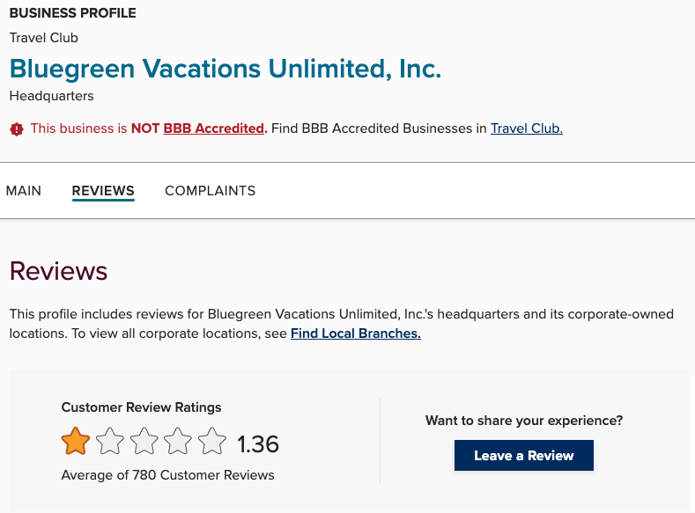
Task: Click the Headquarters label under the title
Action: [51, 95]
